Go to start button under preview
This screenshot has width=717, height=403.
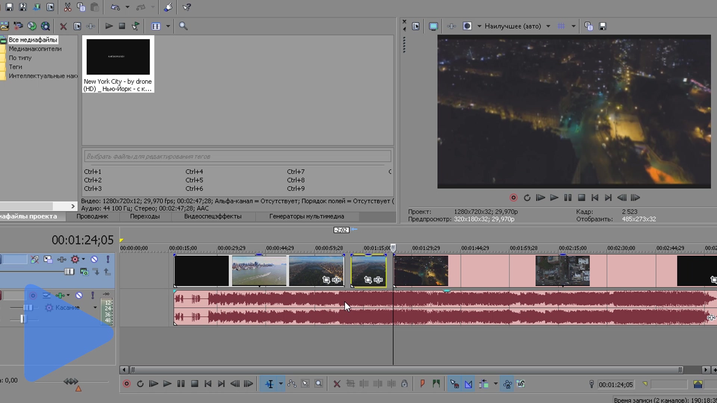595,198
